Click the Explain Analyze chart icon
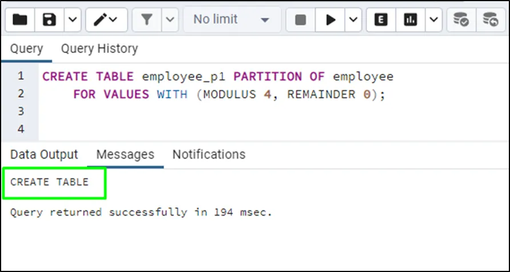Viewport: 510px width, 272px height. click(410, 20)
